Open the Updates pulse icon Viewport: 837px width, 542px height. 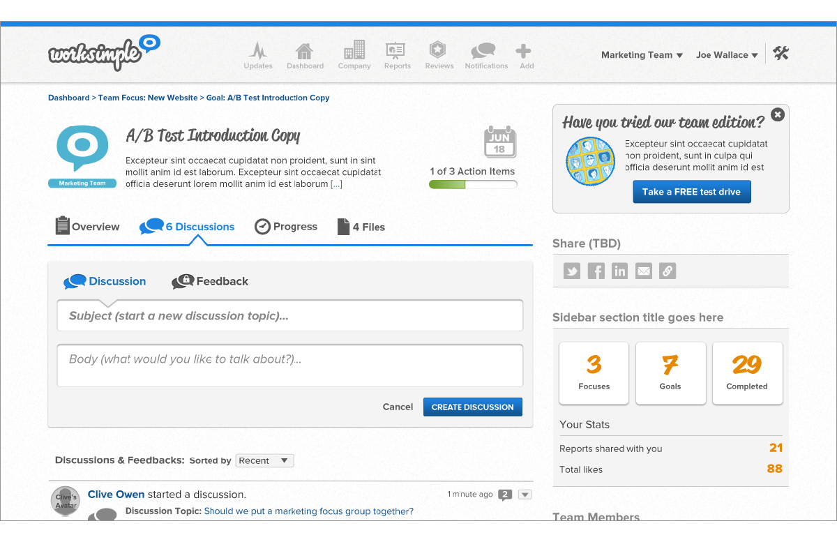pyautogui.click(x=258, y=52)
